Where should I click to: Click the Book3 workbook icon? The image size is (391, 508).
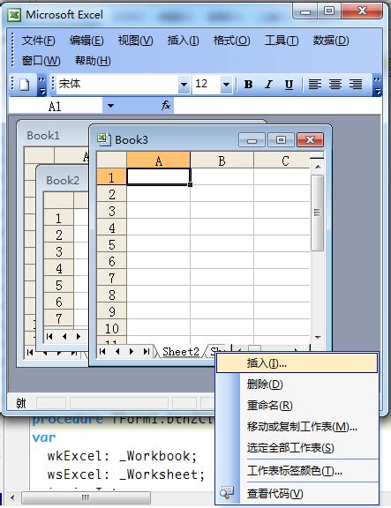(x=104, y=139)
